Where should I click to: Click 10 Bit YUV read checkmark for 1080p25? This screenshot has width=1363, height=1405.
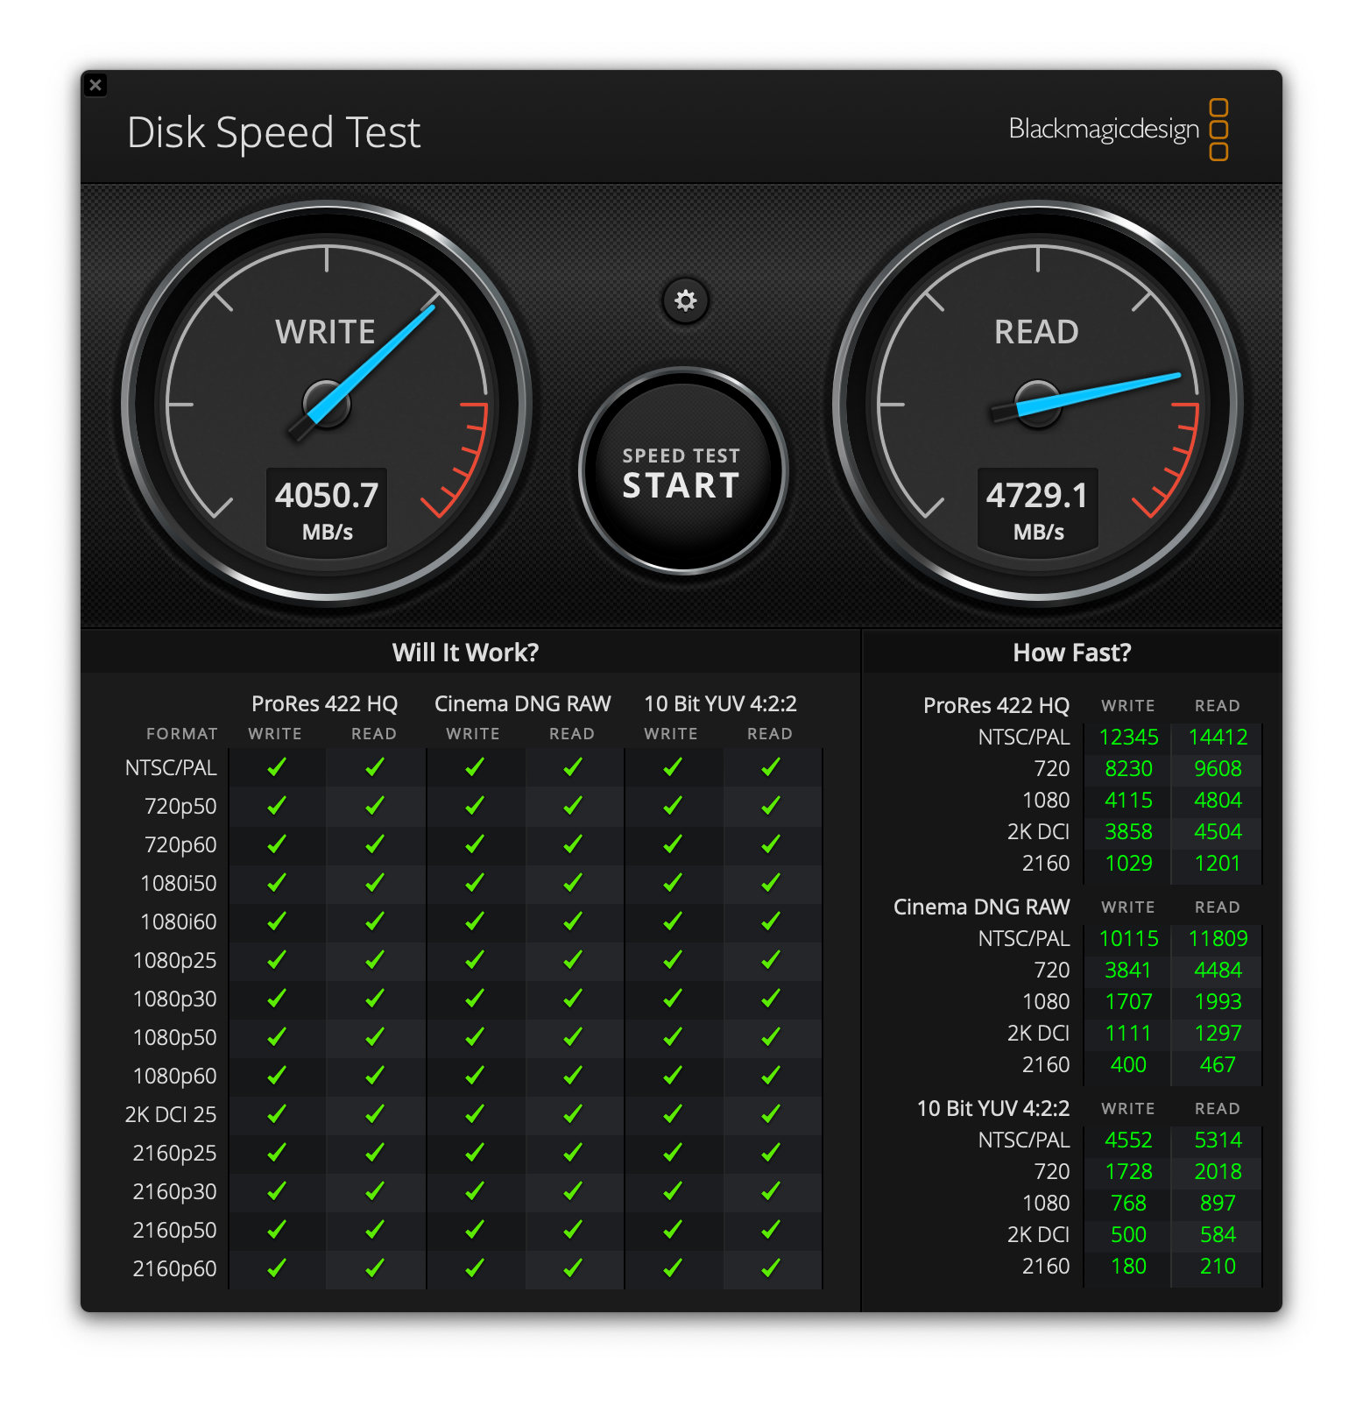[771, 960]
